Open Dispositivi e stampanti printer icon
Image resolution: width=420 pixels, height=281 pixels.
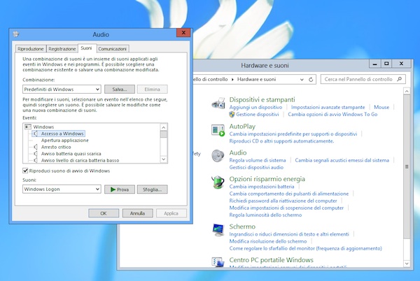[218, 103]
